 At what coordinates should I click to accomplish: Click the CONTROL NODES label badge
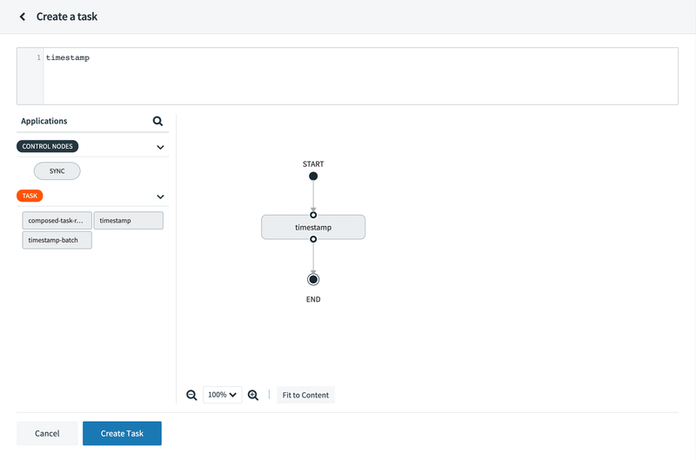48,146
